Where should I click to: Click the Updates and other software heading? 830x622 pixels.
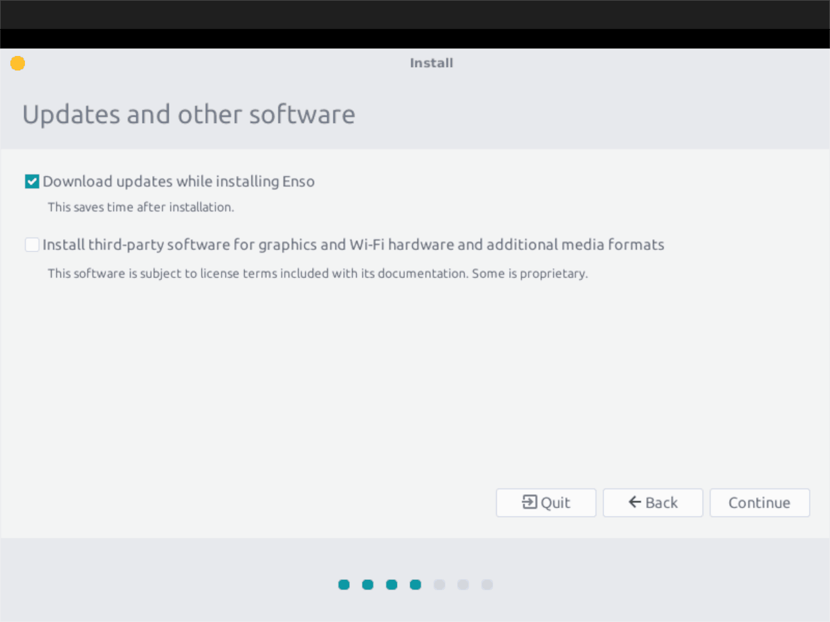pyautogui.click(x=189, y=114)
